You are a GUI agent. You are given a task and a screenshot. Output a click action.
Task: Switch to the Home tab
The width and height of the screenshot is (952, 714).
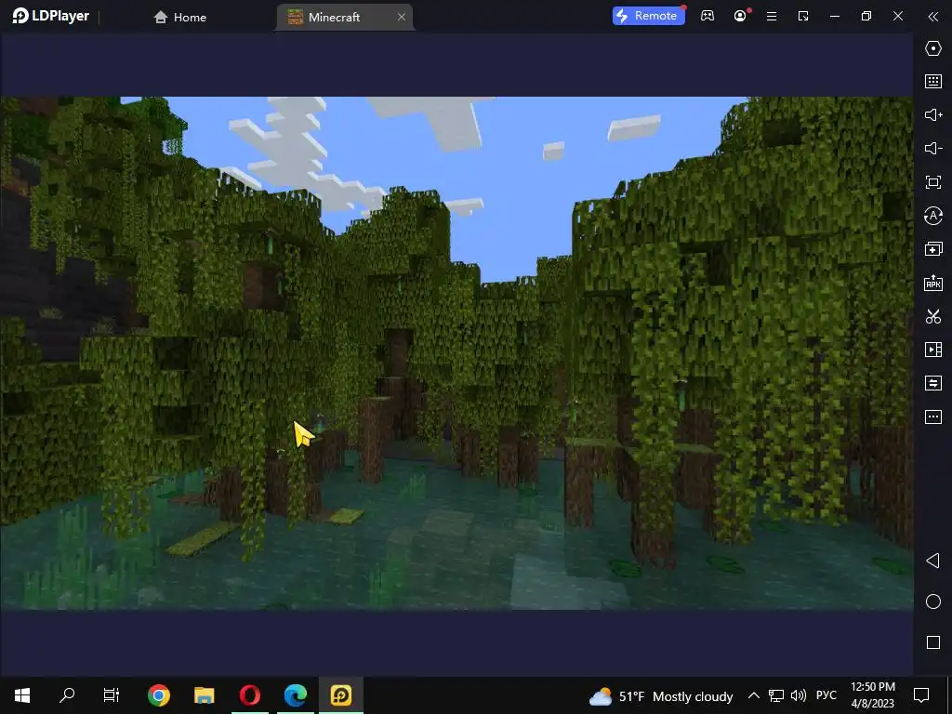[179, 17]
